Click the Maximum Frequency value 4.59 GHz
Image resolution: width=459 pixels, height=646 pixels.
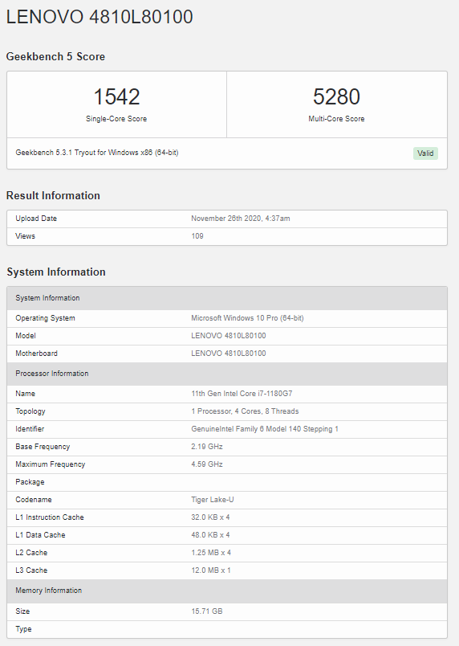207,464
